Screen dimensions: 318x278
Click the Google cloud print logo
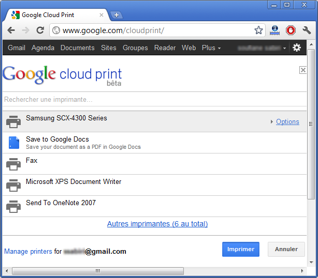pos(62,75)
